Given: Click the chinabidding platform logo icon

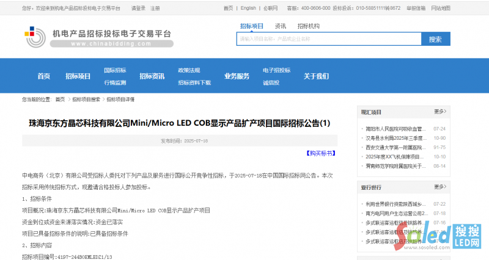Looking at the screenshot, I should [x=35, y=37].
